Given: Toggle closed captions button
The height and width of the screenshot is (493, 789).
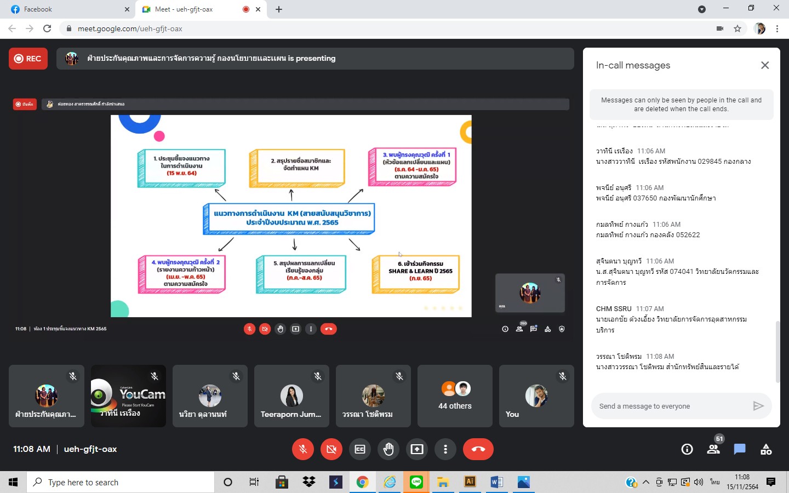Looking at the screenshot, I should coord(360,449).
